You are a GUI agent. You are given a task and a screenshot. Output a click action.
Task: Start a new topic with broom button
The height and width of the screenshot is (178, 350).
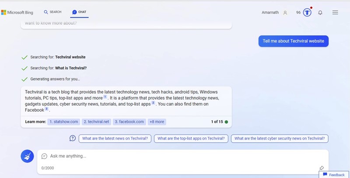pos(27,156)
